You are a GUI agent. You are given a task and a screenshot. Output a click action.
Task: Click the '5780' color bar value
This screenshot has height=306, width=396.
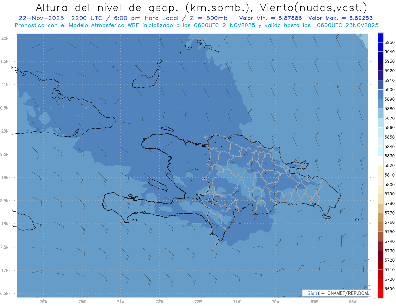click(x=390, y=203)
